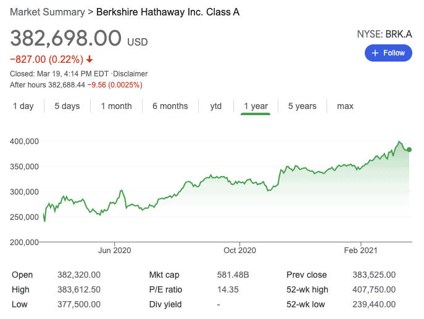Click the Berkshire Hathaway Inc. Class A title

click(168, 12)
